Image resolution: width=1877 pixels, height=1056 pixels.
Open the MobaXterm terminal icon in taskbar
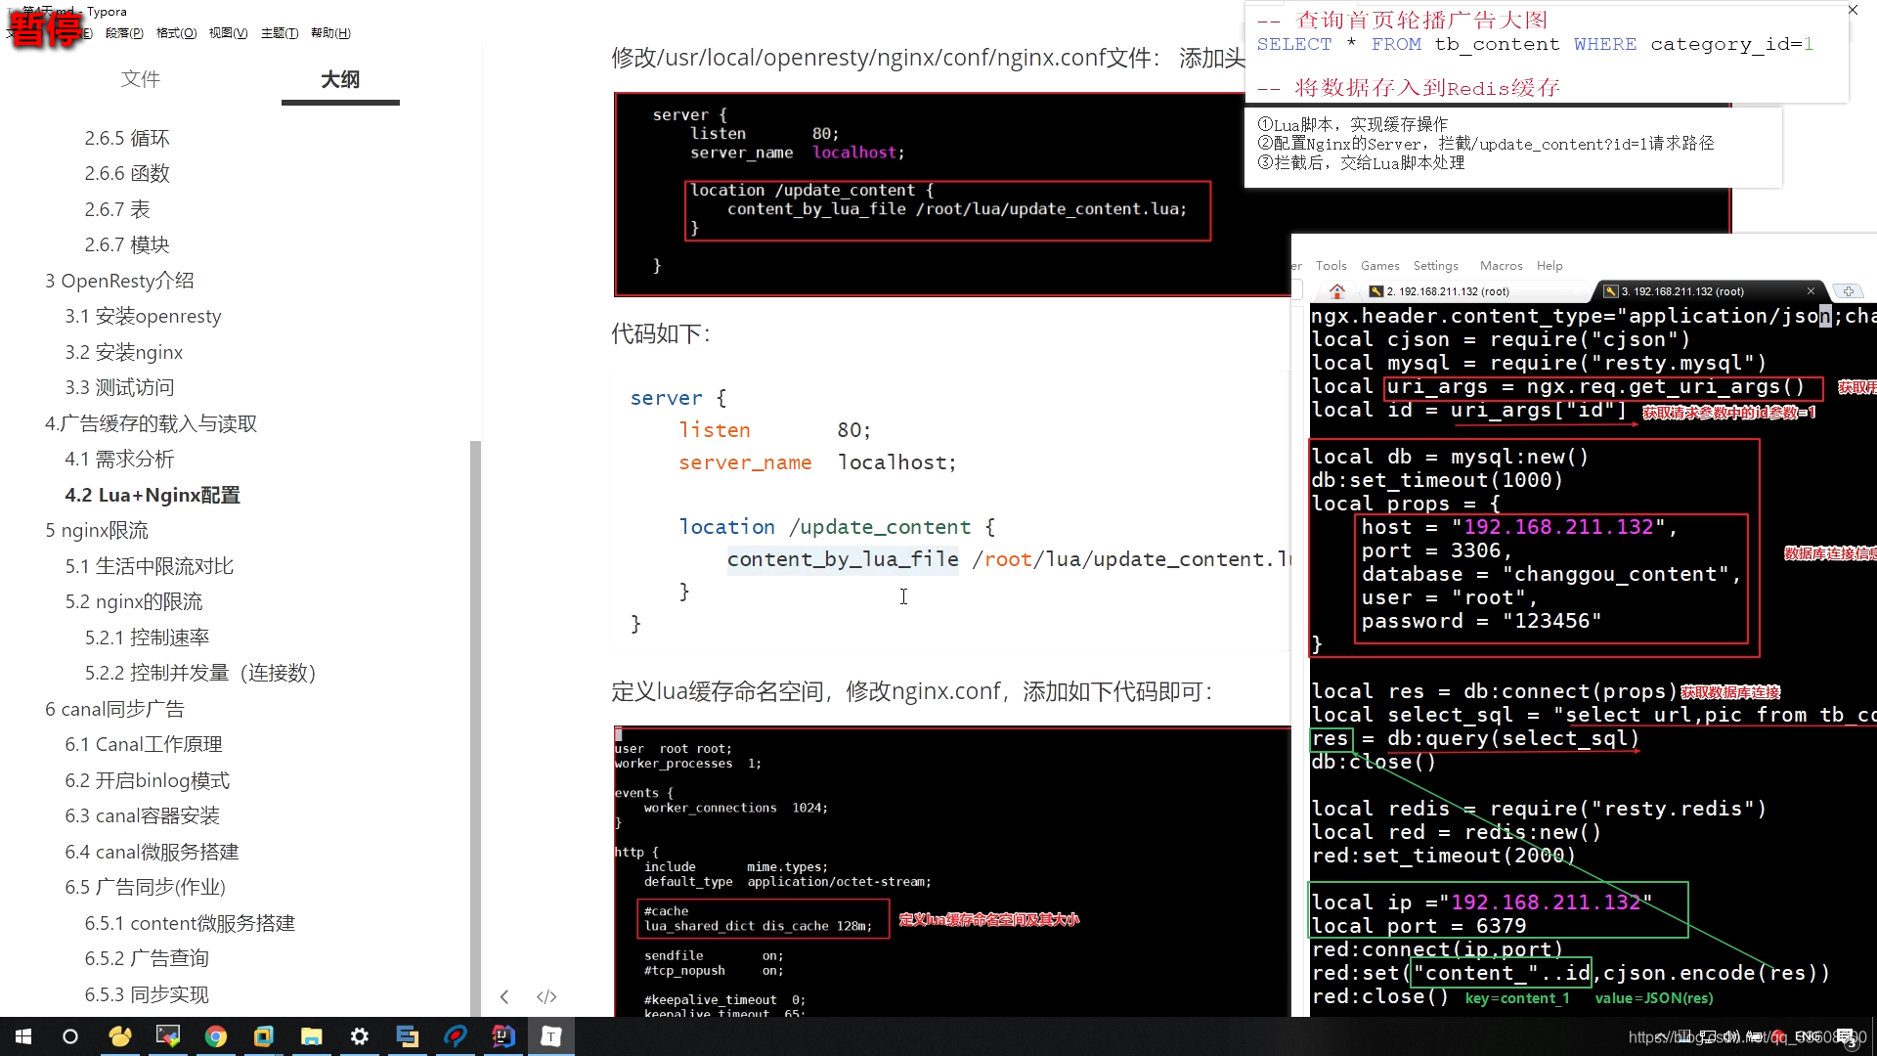pyautogui.click(x=168, y=1036)
